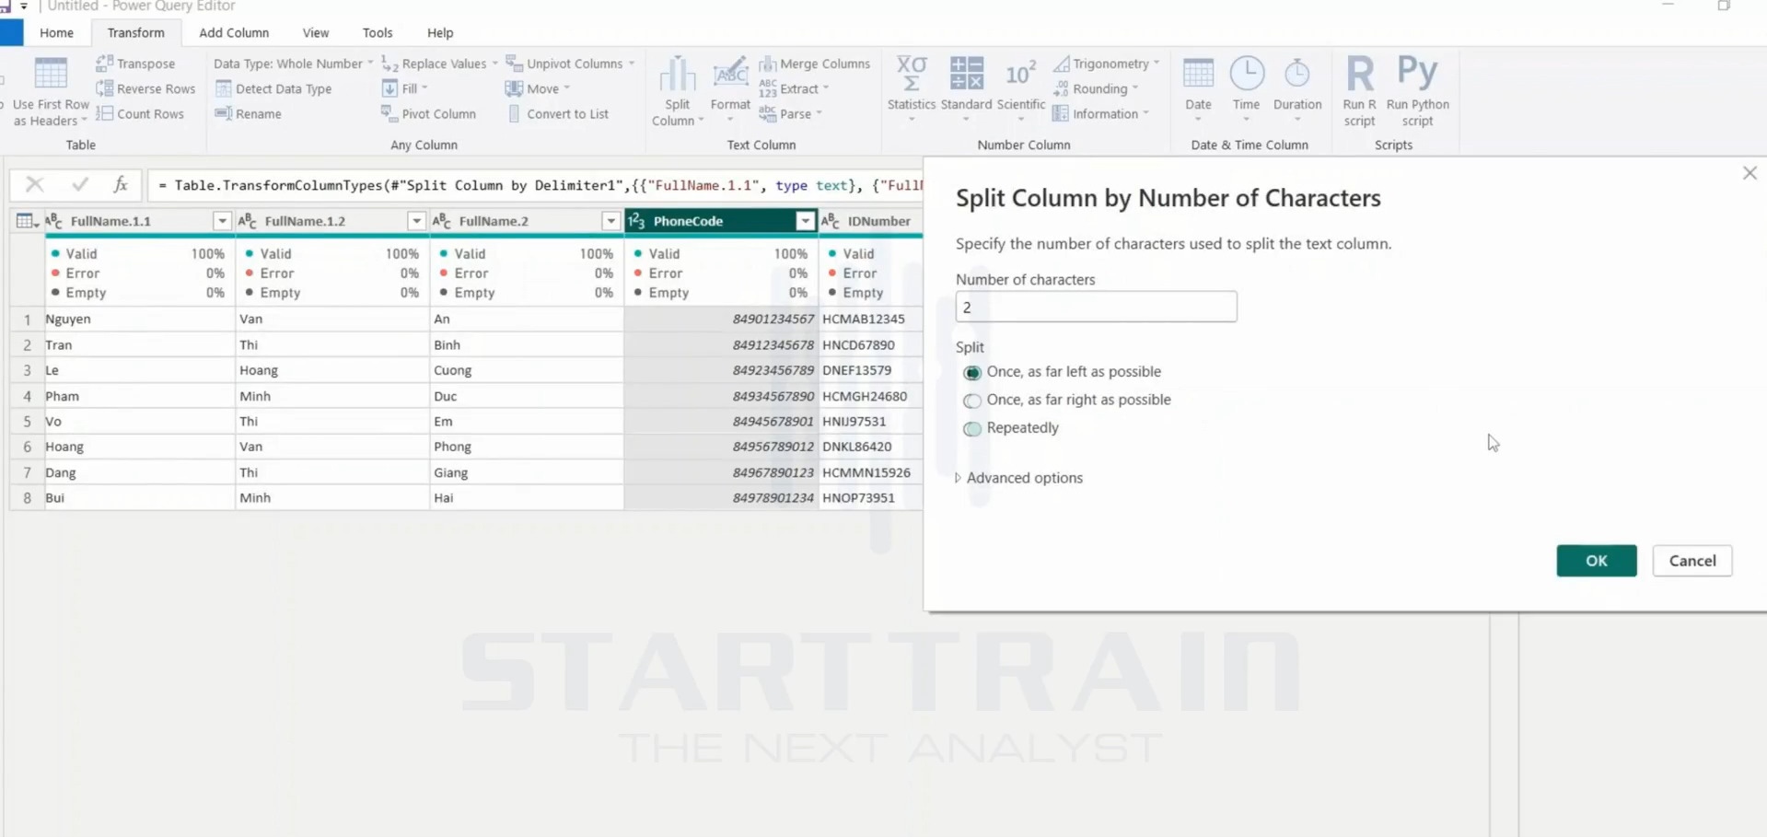Open the Statistics tool
1767x837 pixels.
(x=912, y=89)
